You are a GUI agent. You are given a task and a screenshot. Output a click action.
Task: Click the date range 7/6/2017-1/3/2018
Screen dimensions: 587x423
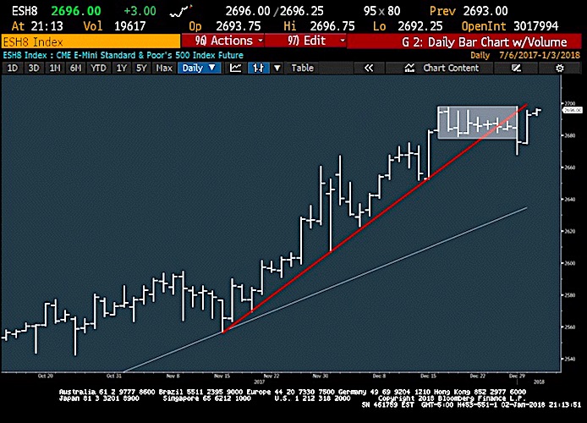[x=539, y=55]
